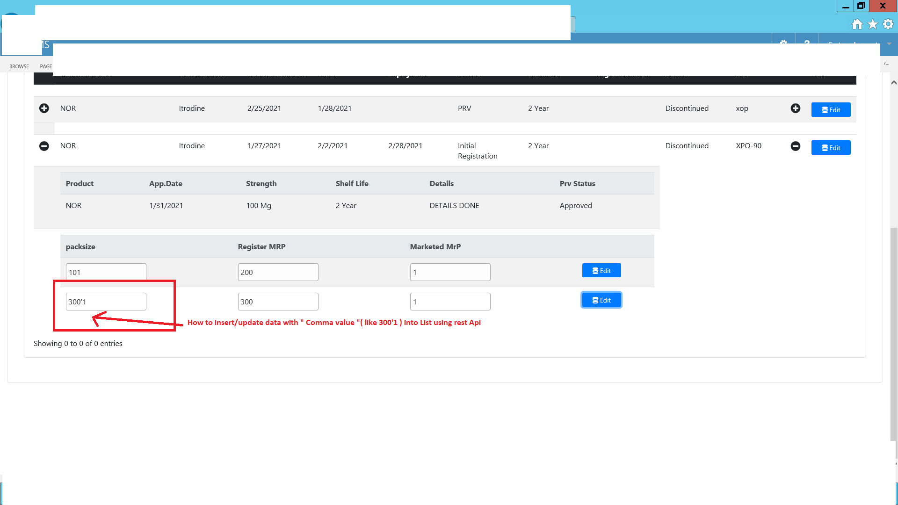Toggle the minus circle beside XPO-90 row Edit button
This screenshot has width=898, height=505.
(796, 146)
